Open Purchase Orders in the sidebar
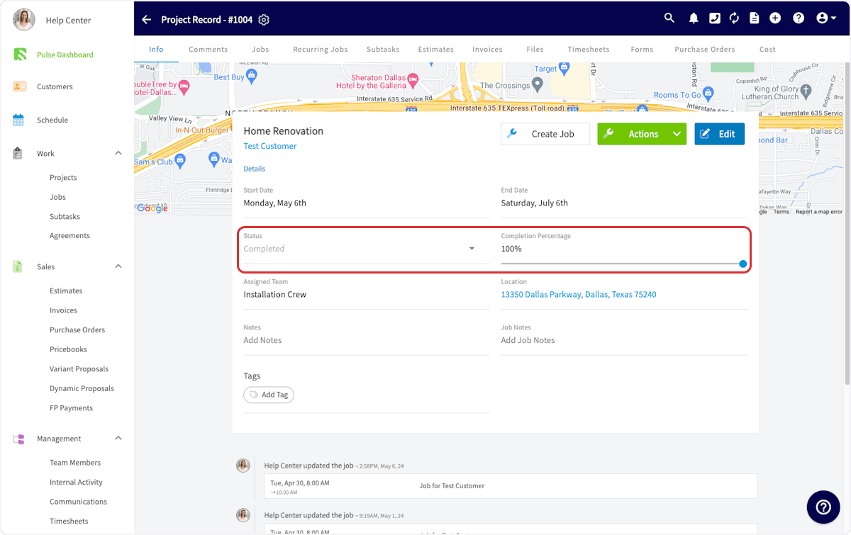 77,330
